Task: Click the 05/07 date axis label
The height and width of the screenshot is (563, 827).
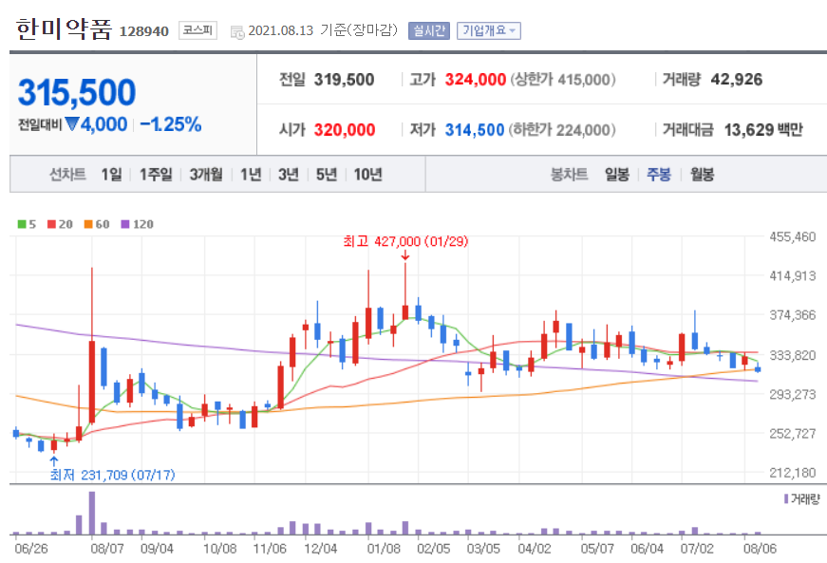Action: coord(597,549)
